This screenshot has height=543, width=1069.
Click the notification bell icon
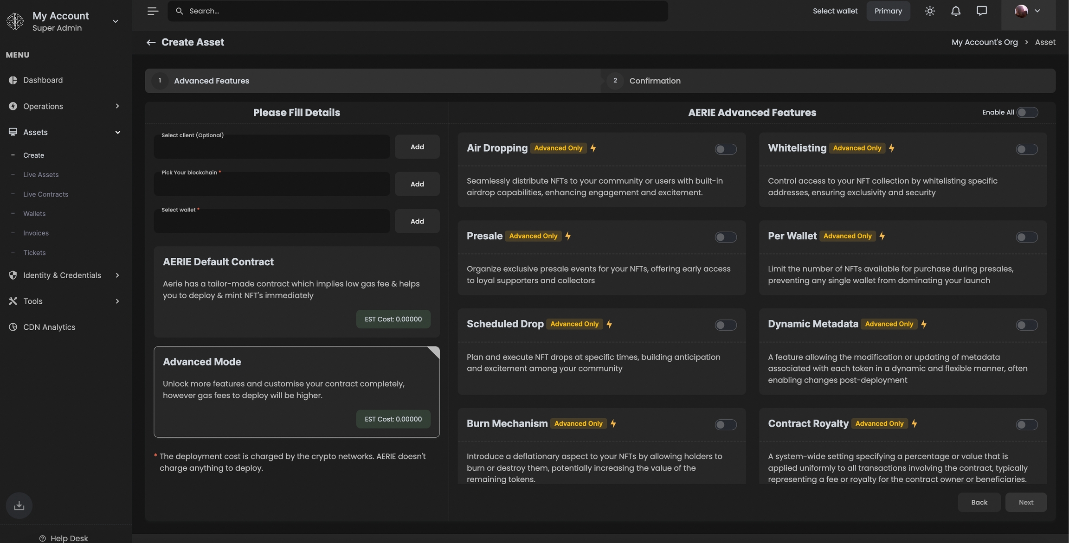pos(955,11)
